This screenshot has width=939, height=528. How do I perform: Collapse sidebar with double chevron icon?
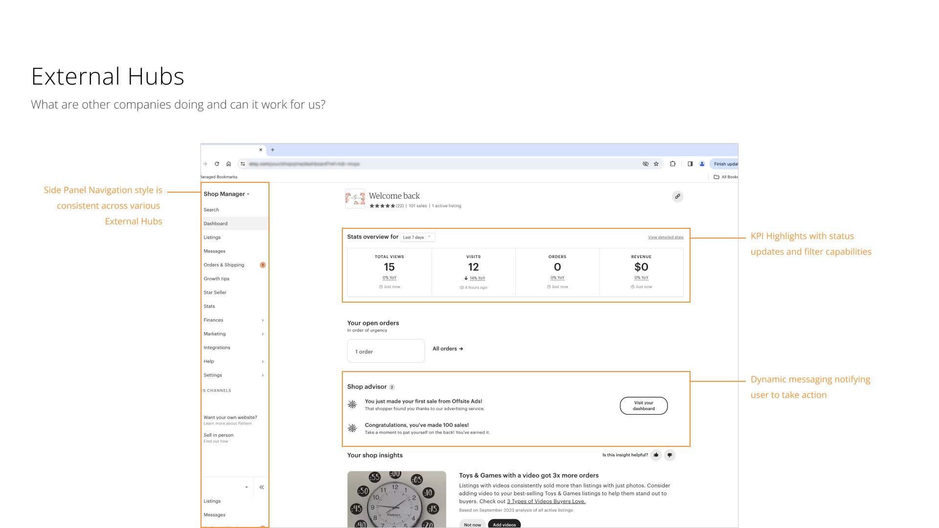tap(262, 487)
